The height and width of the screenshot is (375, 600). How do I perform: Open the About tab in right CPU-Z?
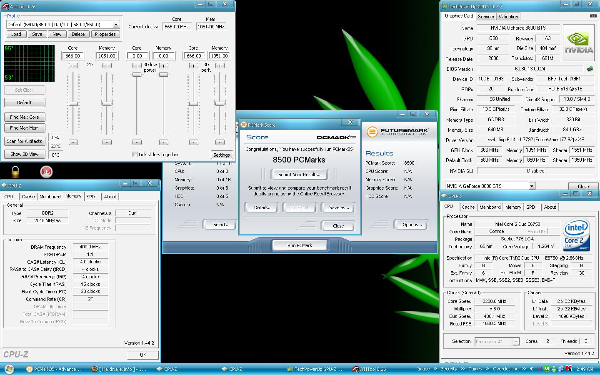coord(550,207)
